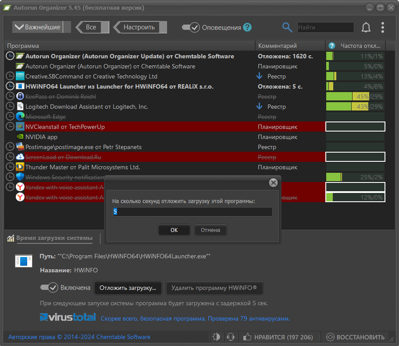Viewport: 399px width, 346px height.
Task: Click the frequency bar showing 13%/4%
Action: [355, 76]
